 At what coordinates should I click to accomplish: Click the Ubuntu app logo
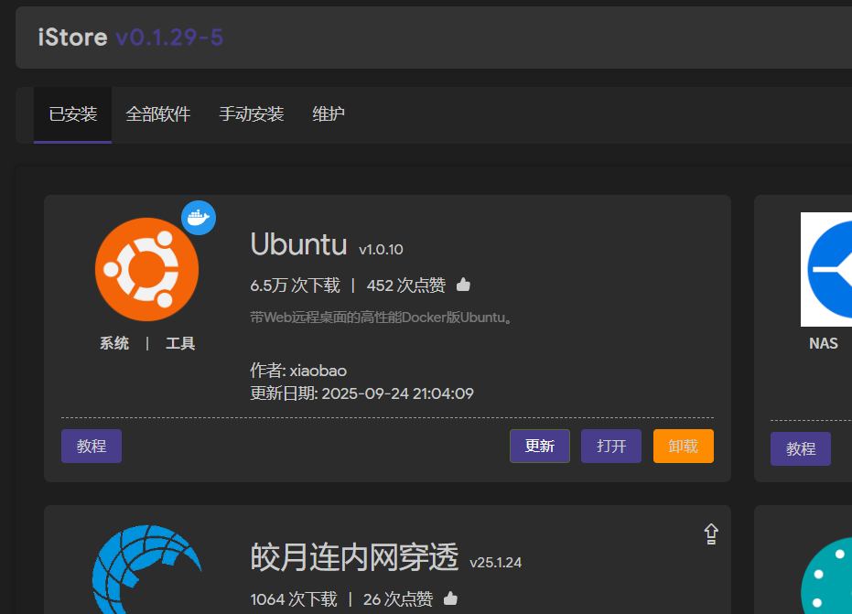click(x=146, y=269)
